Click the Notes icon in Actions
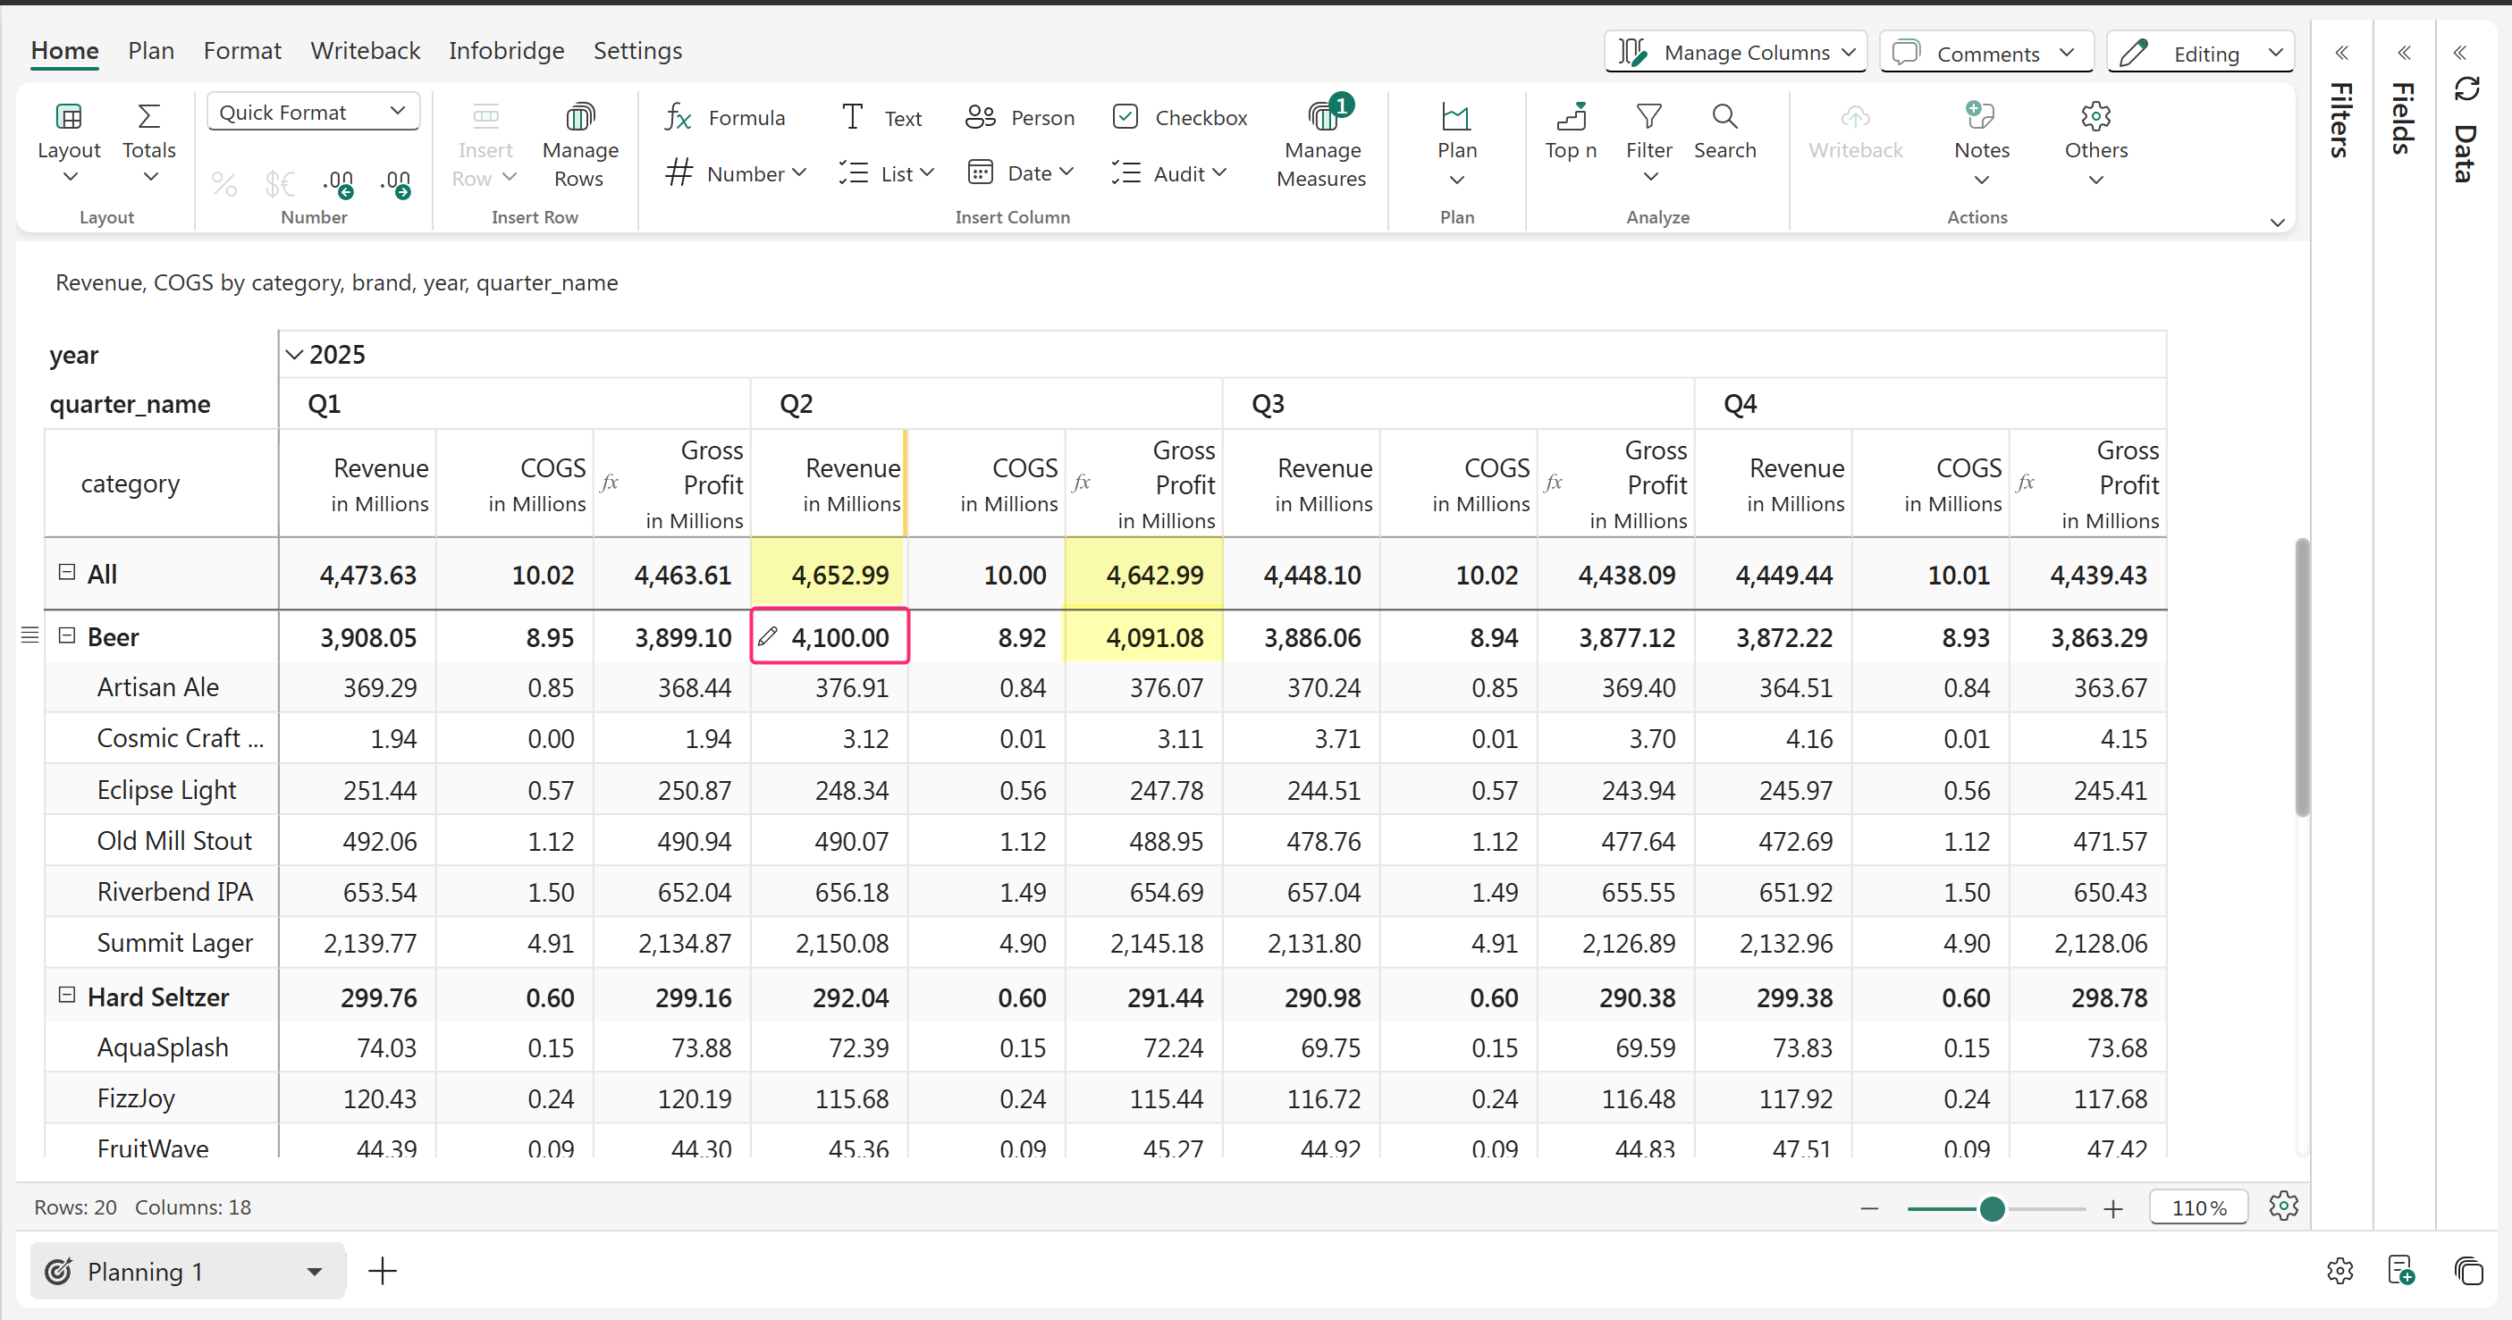The height and width of the screenshot is (1320, 2512). point(1980,117)
